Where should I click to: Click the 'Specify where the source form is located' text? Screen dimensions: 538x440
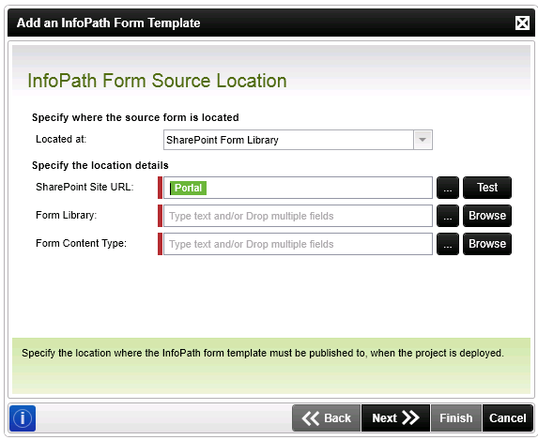point(135,117)
